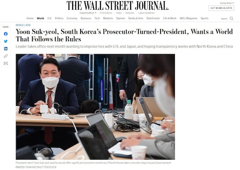Image resolution: width=240 pixels, height=170 pixels.
Task: Share article on Twitter
Action: click(6, 41)
